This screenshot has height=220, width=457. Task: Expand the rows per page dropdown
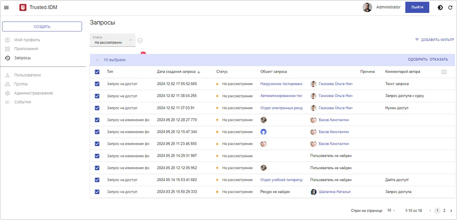(x=391, y=210)
